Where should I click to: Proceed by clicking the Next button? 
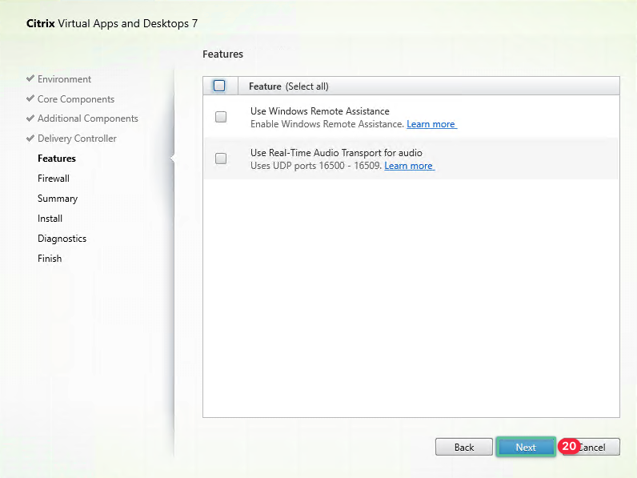coord(526,448)
